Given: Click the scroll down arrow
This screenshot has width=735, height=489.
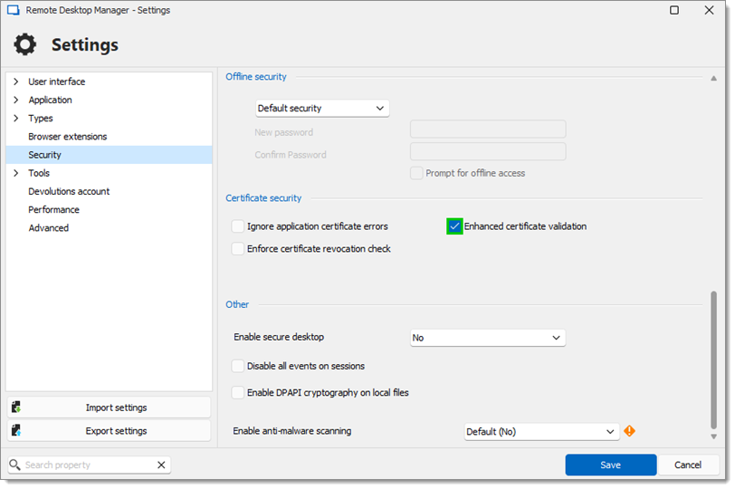Looking at the screenshot, I should pyautogui.click(x=713, y=436).
